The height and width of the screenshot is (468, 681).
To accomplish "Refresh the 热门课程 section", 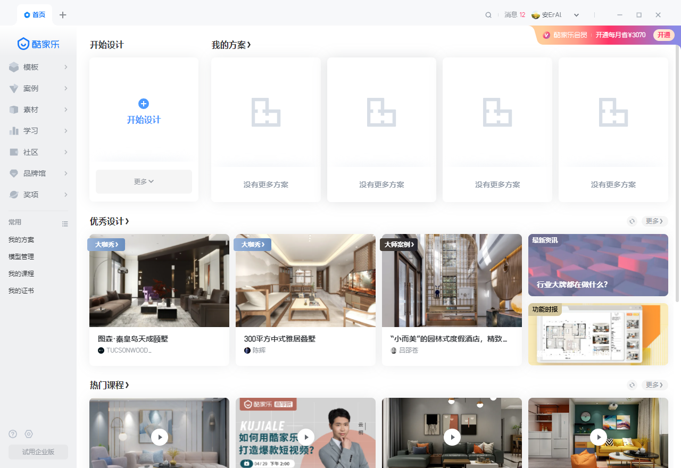I will 632,385.
